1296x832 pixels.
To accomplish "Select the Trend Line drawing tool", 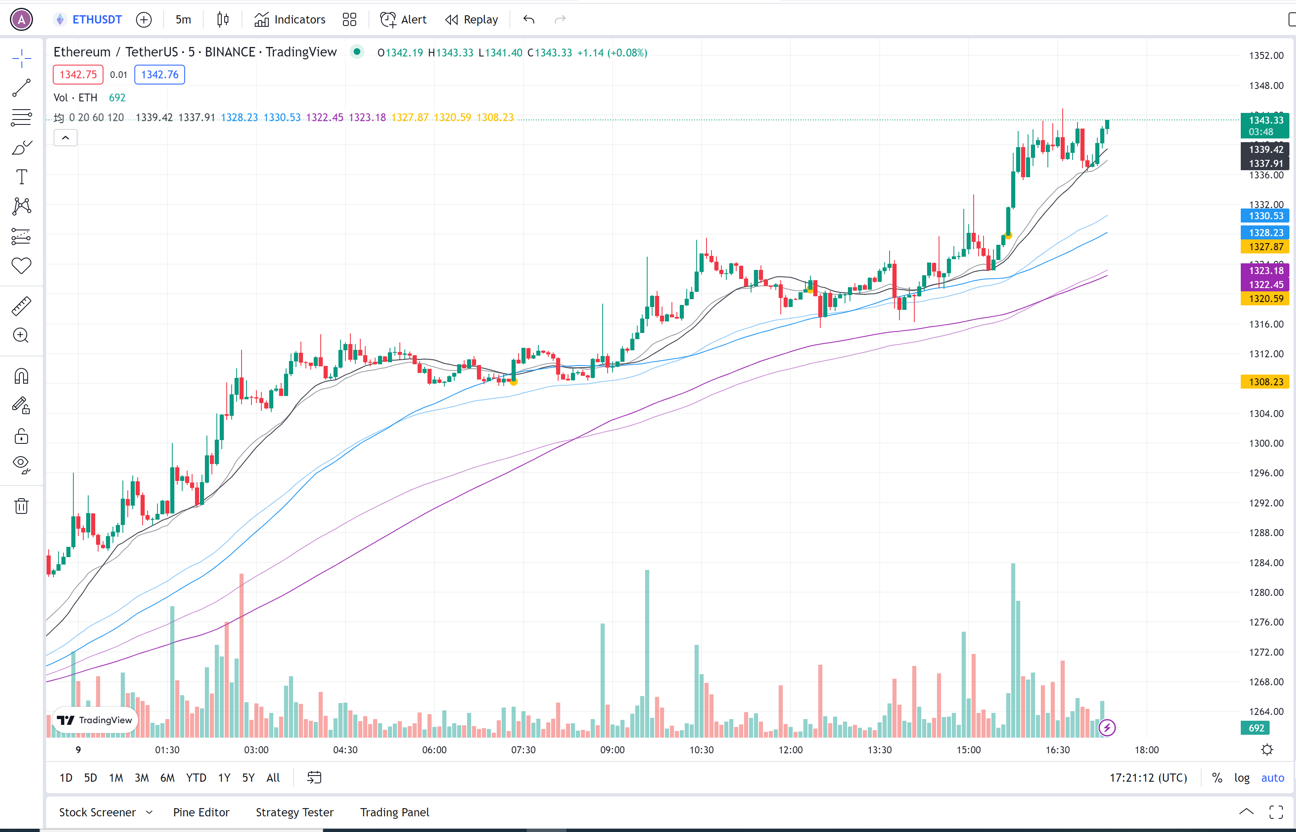I will pos(21,87).
